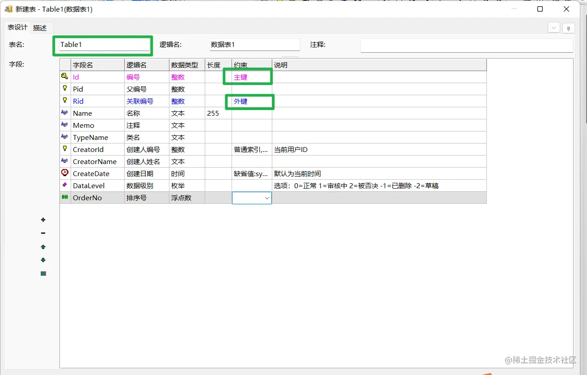Click the 外键 constraint cell of Rid
Image resolution: width=587 pixels, height=375 pixels.
coord(252,101)
